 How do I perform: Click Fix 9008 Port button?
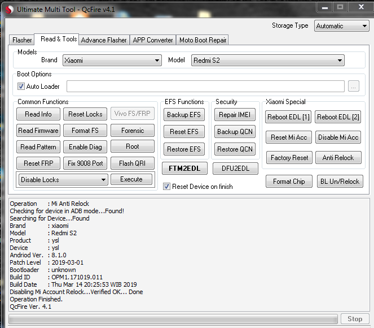tap(85, 163)
